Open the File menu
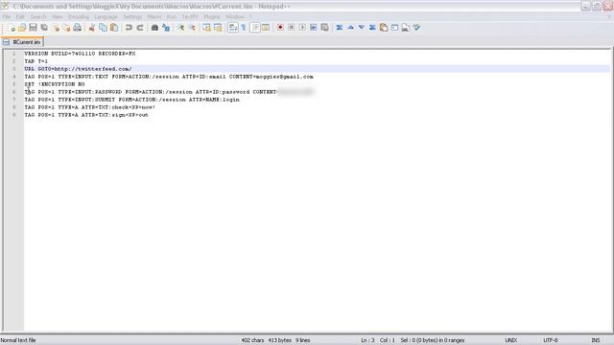 [7, 17]
